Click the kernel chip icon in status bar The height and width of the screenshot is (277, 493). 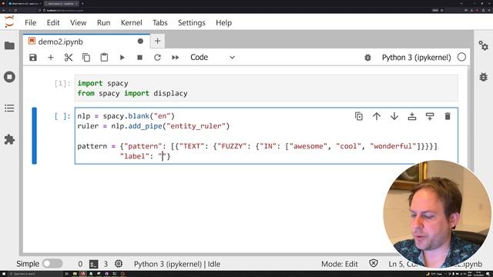pyautogui.click(x=119, y=264)
